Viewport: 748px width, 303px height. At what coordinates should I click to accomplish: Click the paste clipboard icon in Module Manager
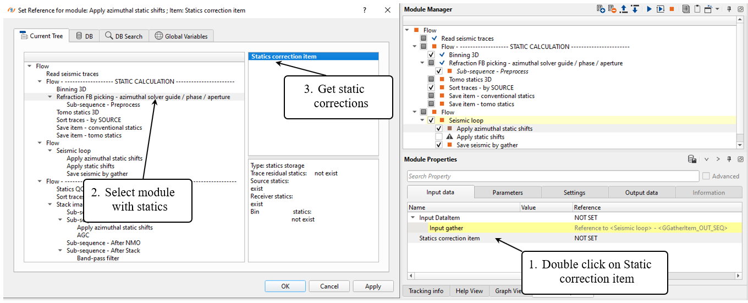(697, 9)
